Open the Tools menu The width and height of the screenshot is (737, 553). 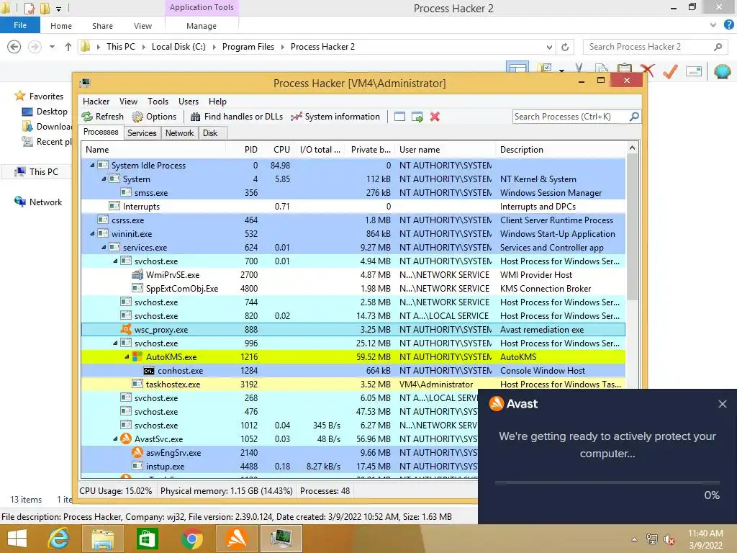158,101
